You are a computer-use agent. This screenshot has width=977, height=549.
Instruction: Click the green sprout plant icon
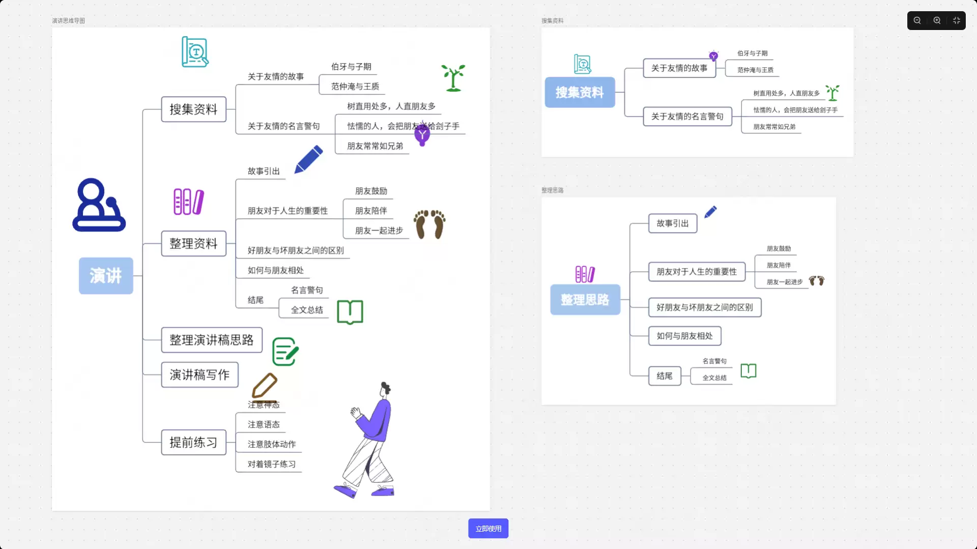453,78
